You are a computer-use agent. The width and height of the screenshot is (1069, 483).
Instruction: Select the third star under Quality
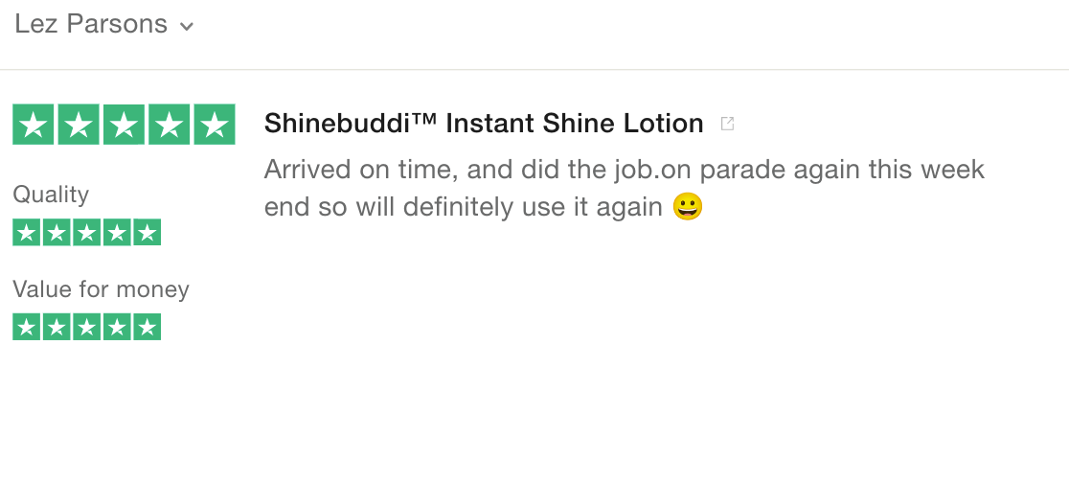(86, 233)
